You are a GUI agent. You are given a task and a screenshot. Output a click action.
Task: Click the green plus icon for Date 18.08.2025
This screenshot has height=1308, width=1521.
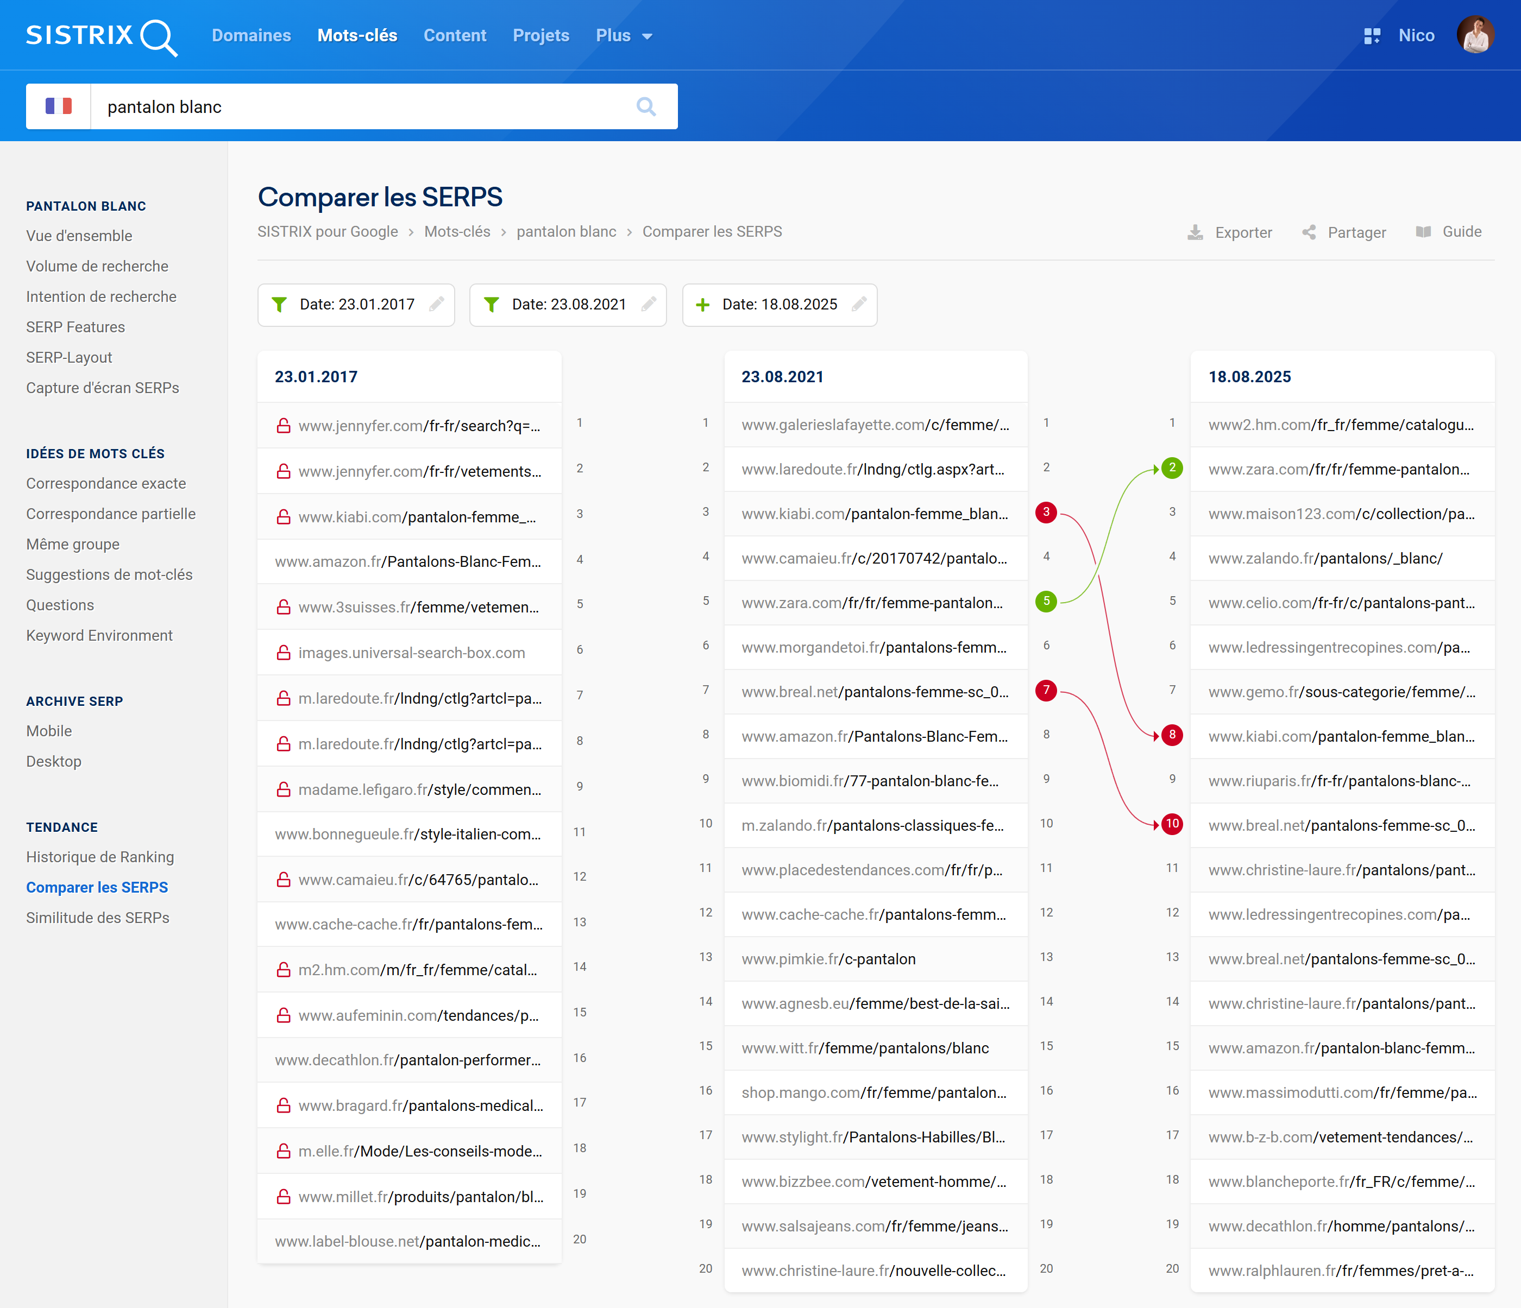tap(702, 305)
